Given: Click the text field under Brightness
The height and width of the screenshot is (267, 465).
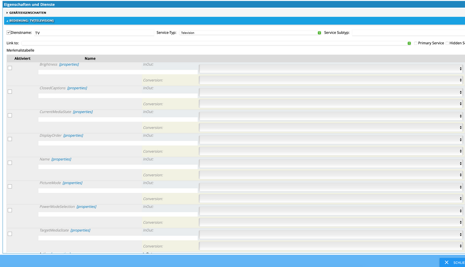Looking at the screenshot, I should [x=118, y=72].
